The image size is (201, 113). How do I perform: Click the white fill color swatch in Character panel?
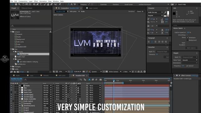pyautogui.click(x=168, y=13)
